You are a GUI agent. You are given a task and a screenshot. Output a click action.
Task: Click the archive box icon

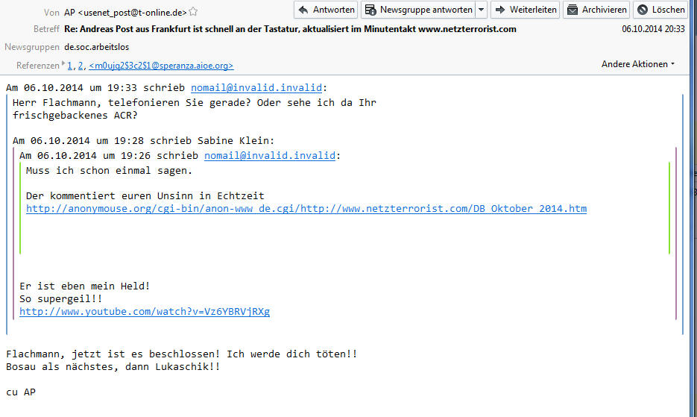(573, 10)
